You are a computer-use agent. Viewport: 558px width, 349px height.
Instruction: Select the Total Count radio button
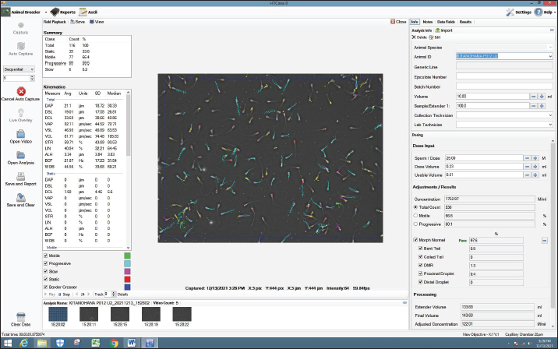[415, 207]
